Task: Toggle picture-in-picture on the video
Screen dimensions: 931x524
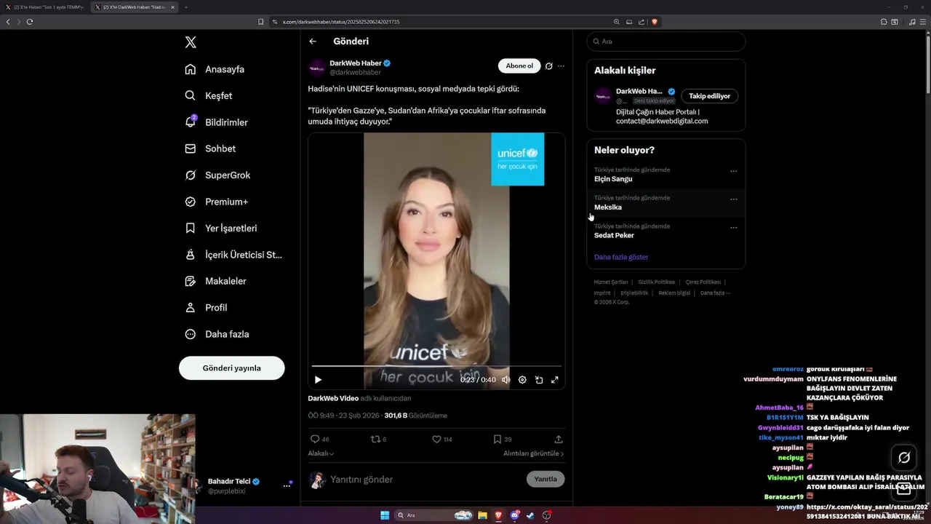Action: click(x=539, y=380)
